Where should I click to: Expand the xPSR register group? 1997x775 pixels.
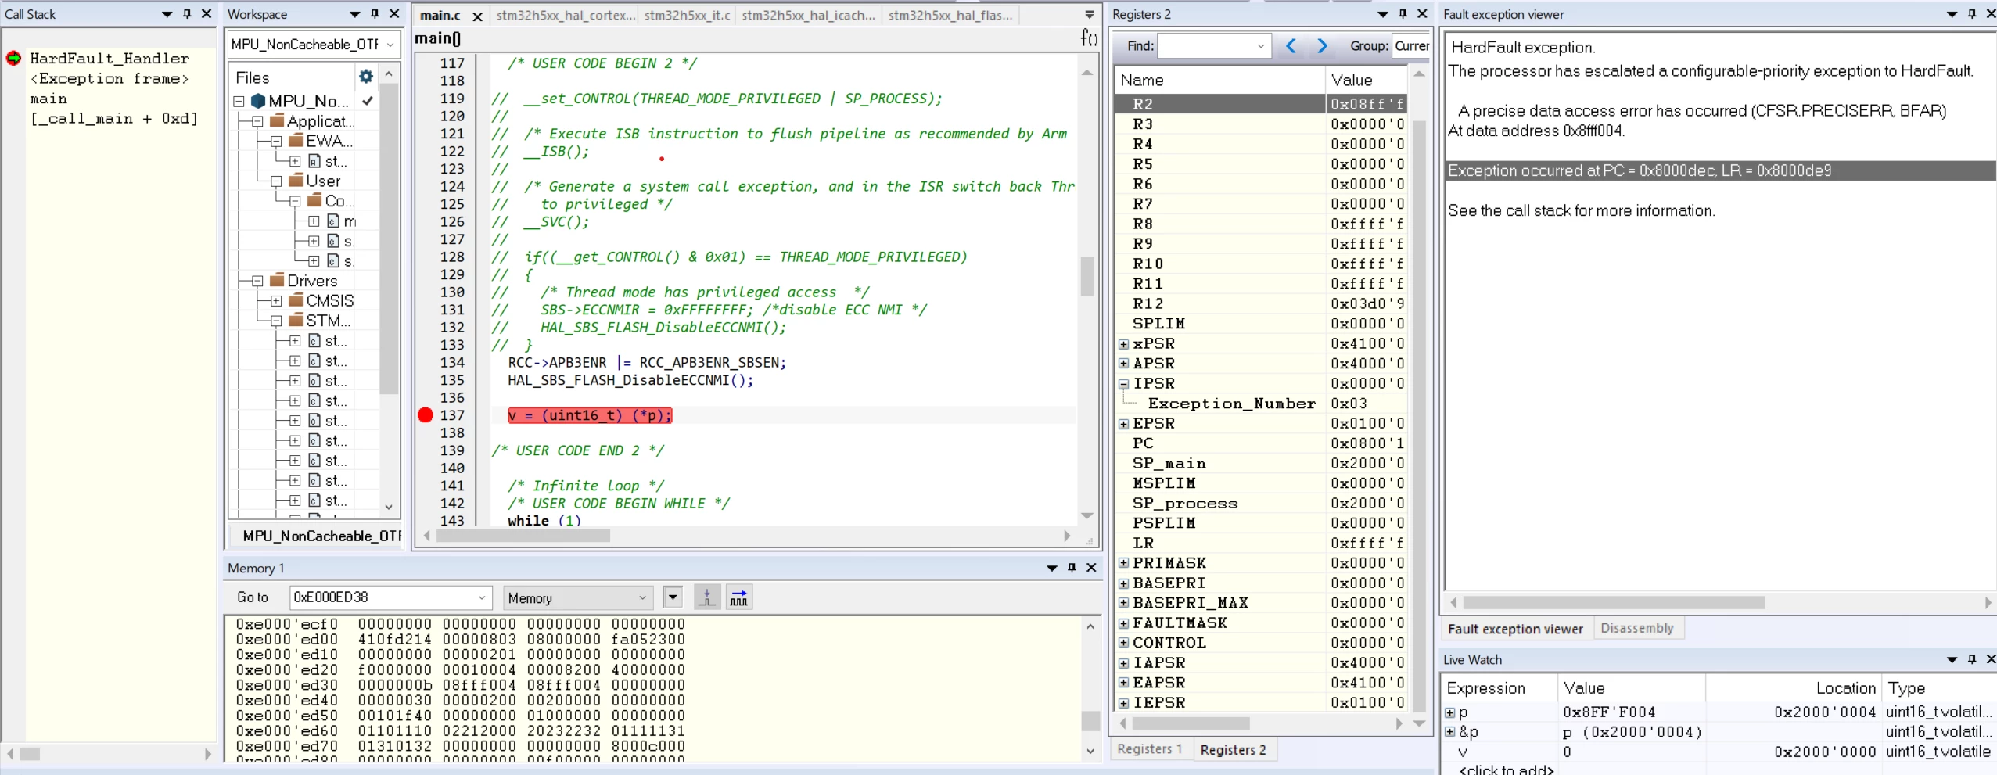point(1123,344)
